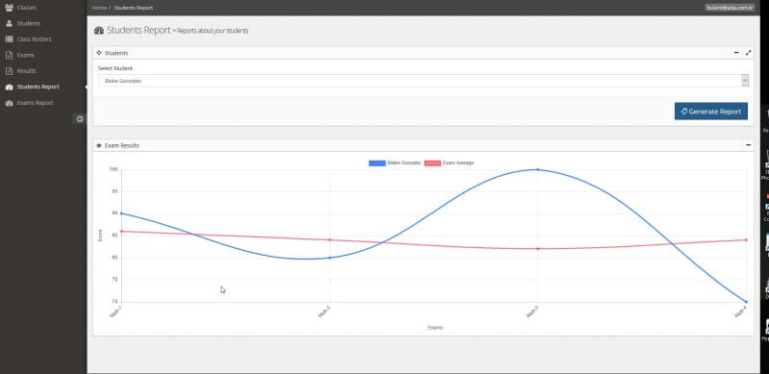The width and height of the screenshot is (769, 374).
Task: Click Blake Gonzalez's Math-1 data point
Action: coord(121,213)
